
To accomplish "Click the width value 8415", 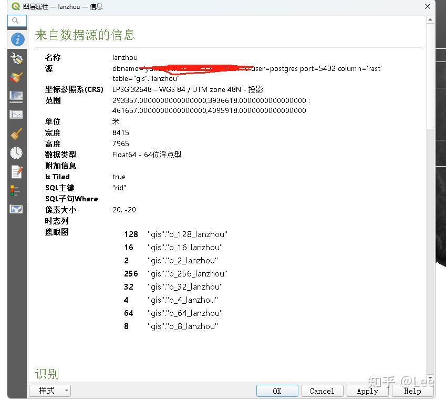I will pos(121,132).
